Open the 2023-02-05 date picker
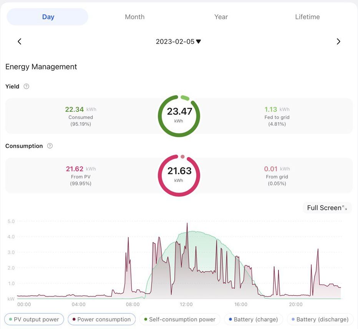Screen dimensions: 358x329 pyautogui.click(x=178, y=41)
